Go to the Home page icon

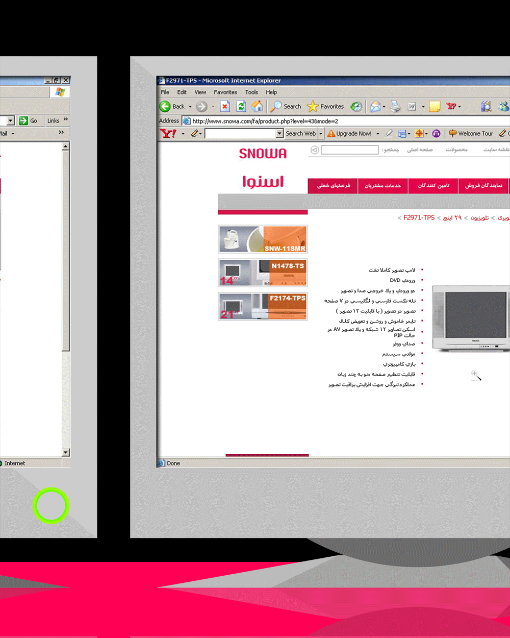click(x=258, y=106)
